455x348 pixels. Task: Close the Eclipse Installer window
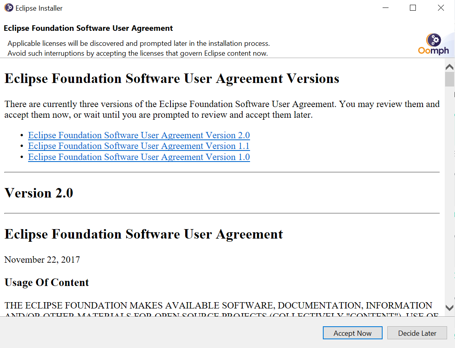tap(441, 8)
